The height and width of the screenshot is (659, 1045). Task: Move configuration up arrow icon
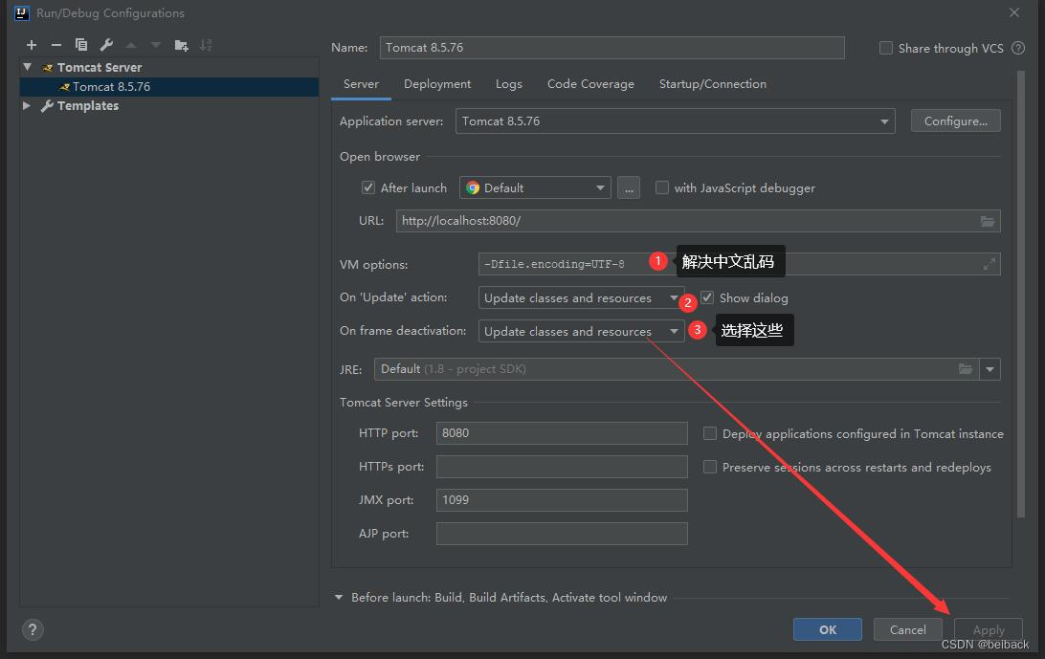point(131,45)
